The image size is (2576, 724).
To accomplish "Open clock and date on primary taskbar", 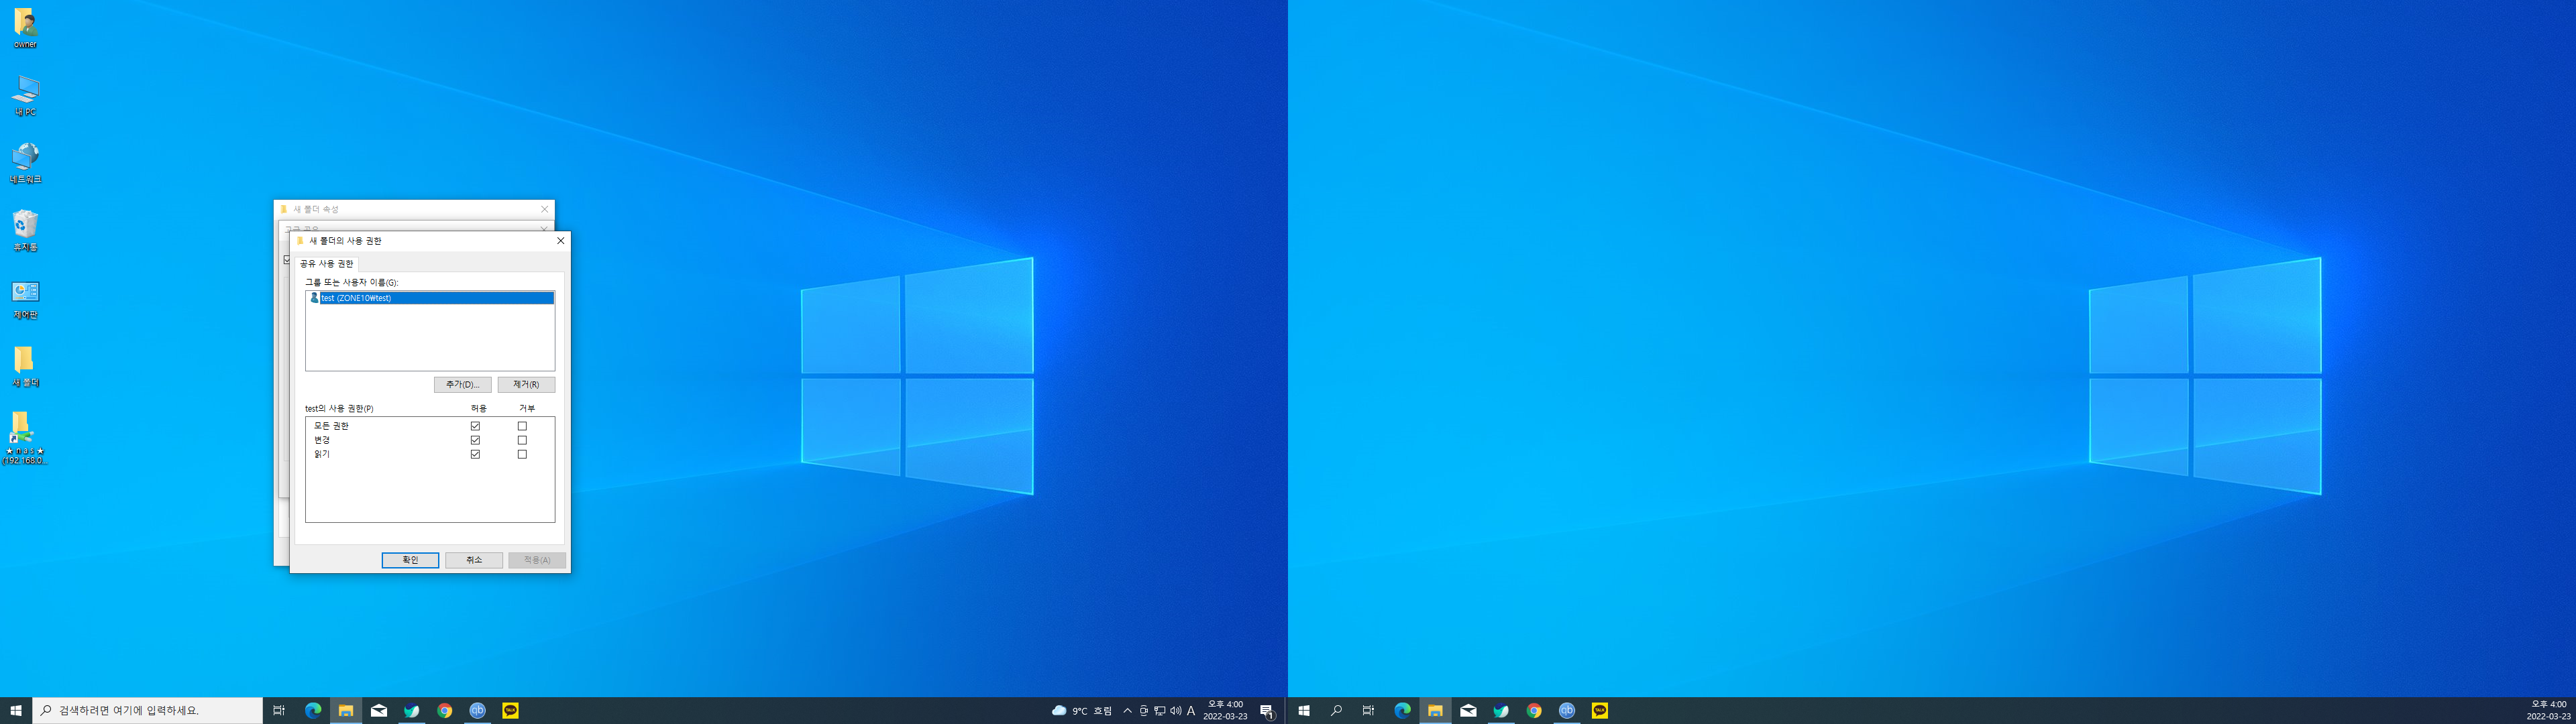I will 1225,711.
